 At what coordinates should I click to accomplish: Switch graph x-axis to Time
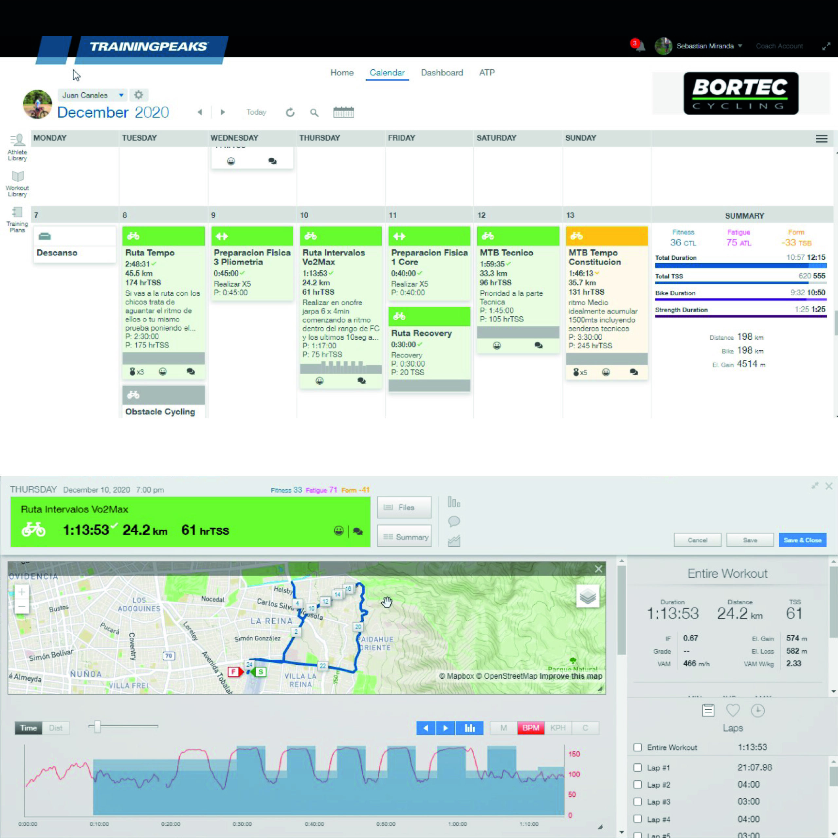[28, 728]
